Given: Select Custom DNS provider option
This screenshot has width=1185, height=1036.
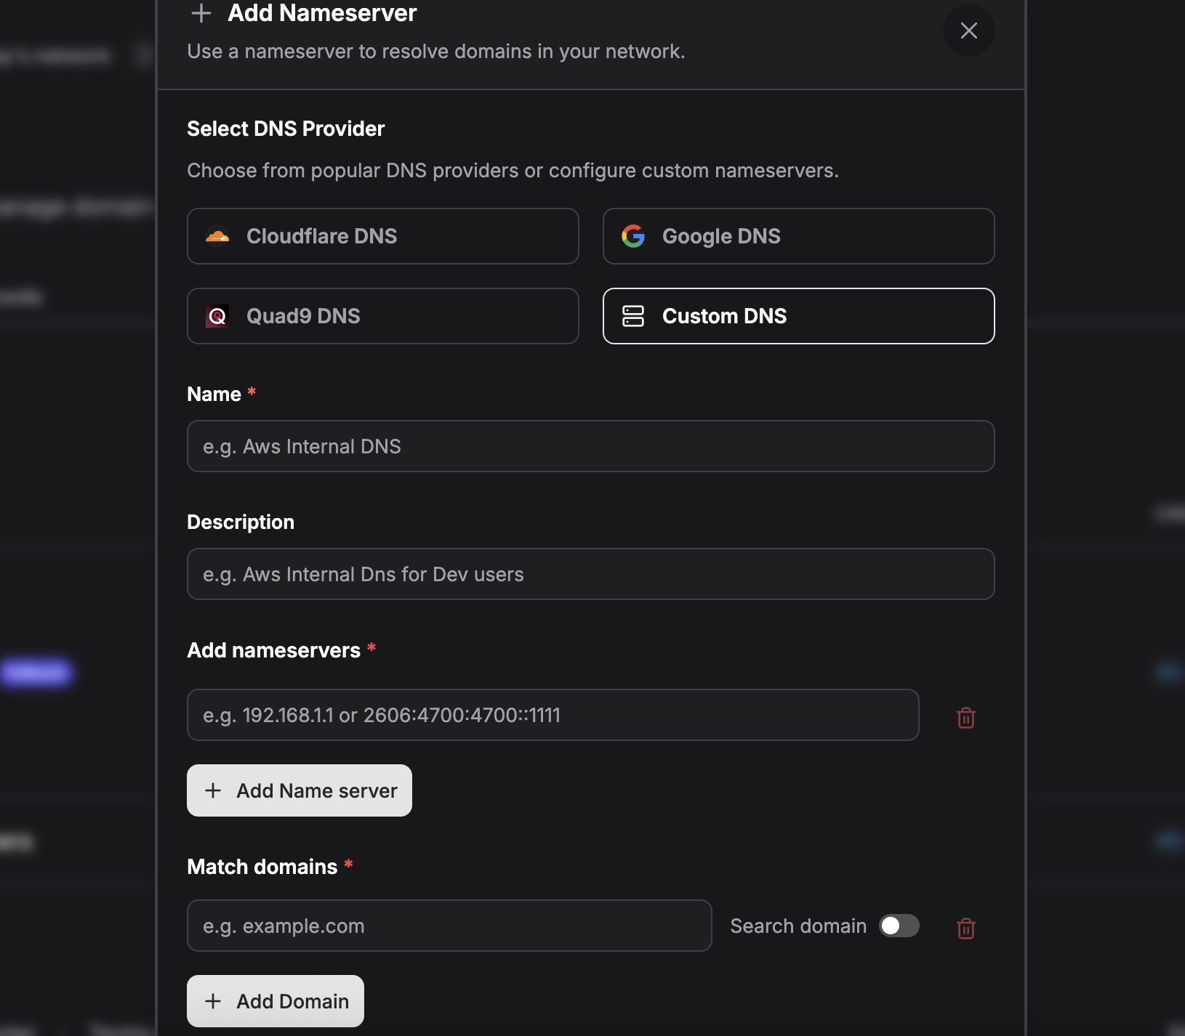Looking at the screenshot, I should click(x=798, y=316).
